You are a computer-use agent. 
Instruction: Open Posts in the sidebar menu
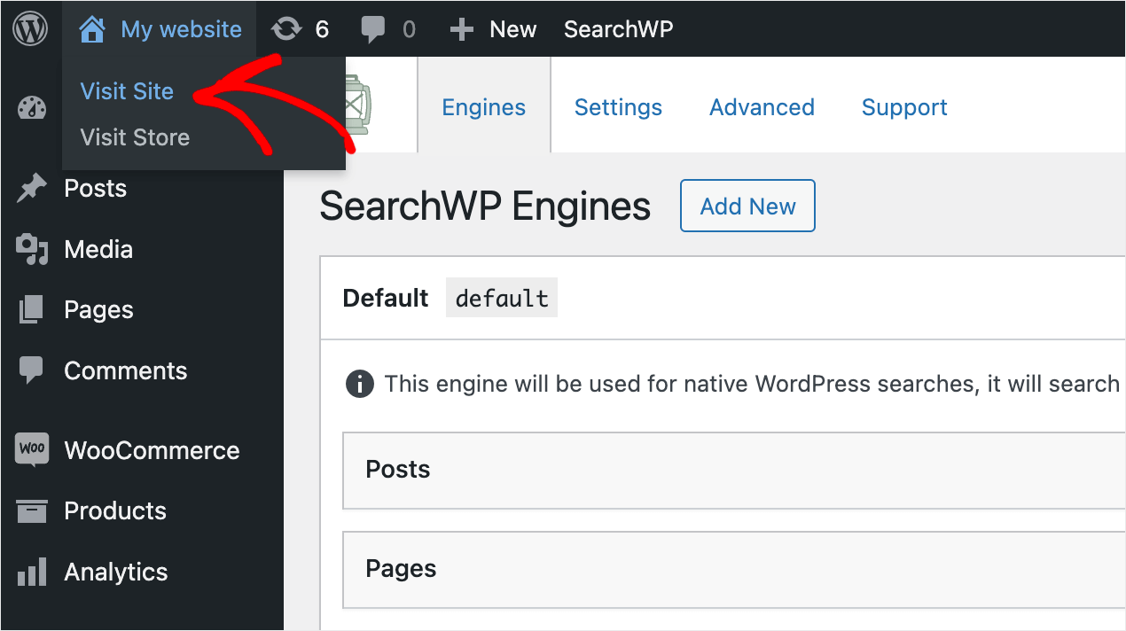tap(96, 188)
